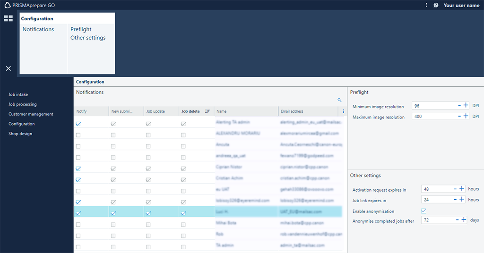Screen dimensions: 484x253
Task: Select Configuration in the left navigation
Action: click(x=22, y=124)
